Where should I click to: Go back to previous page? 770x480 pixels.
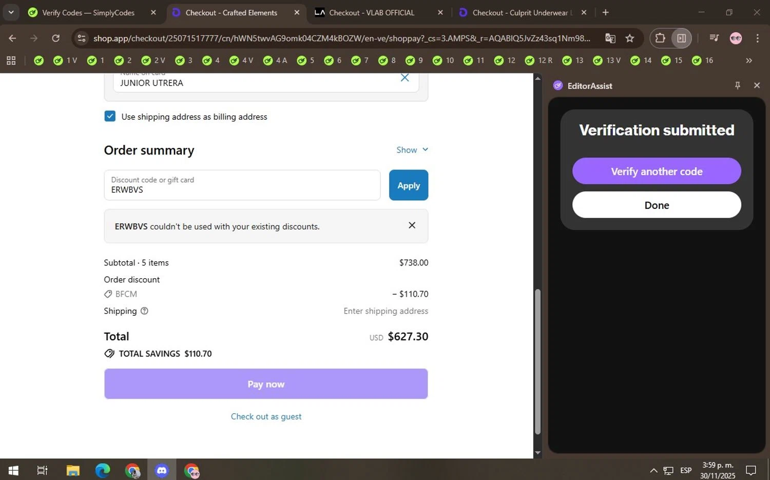click(x=12, y=38)
